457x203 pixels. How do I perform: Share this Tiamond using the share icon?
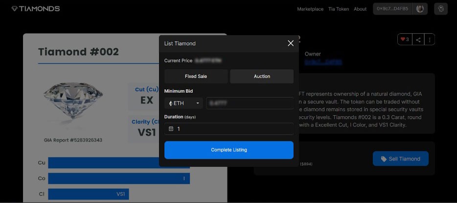418,40
